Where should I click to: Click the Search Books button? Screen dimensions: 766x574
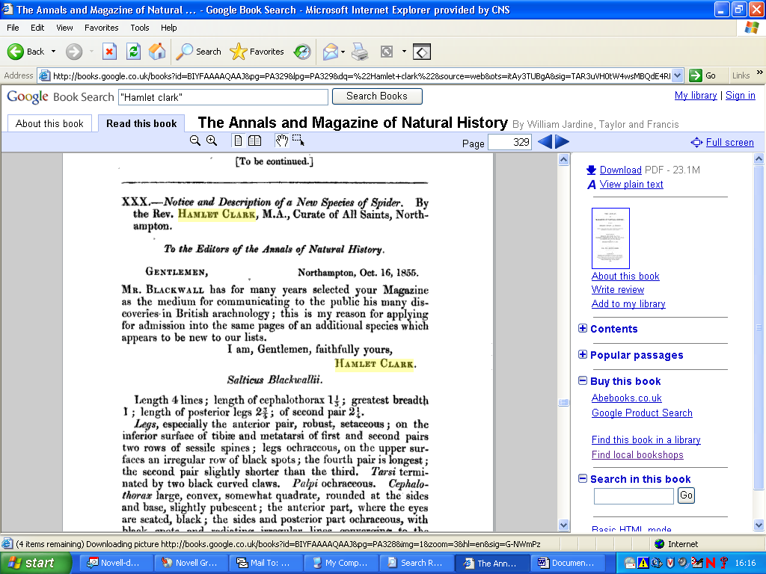pyautogui.click(x=377, y=96)
